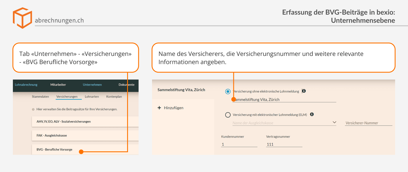The width and height of the screenshot is (408, 172).
Task: Click the insurer name field Sammelstiftung Vita
Action: [284, 99]
